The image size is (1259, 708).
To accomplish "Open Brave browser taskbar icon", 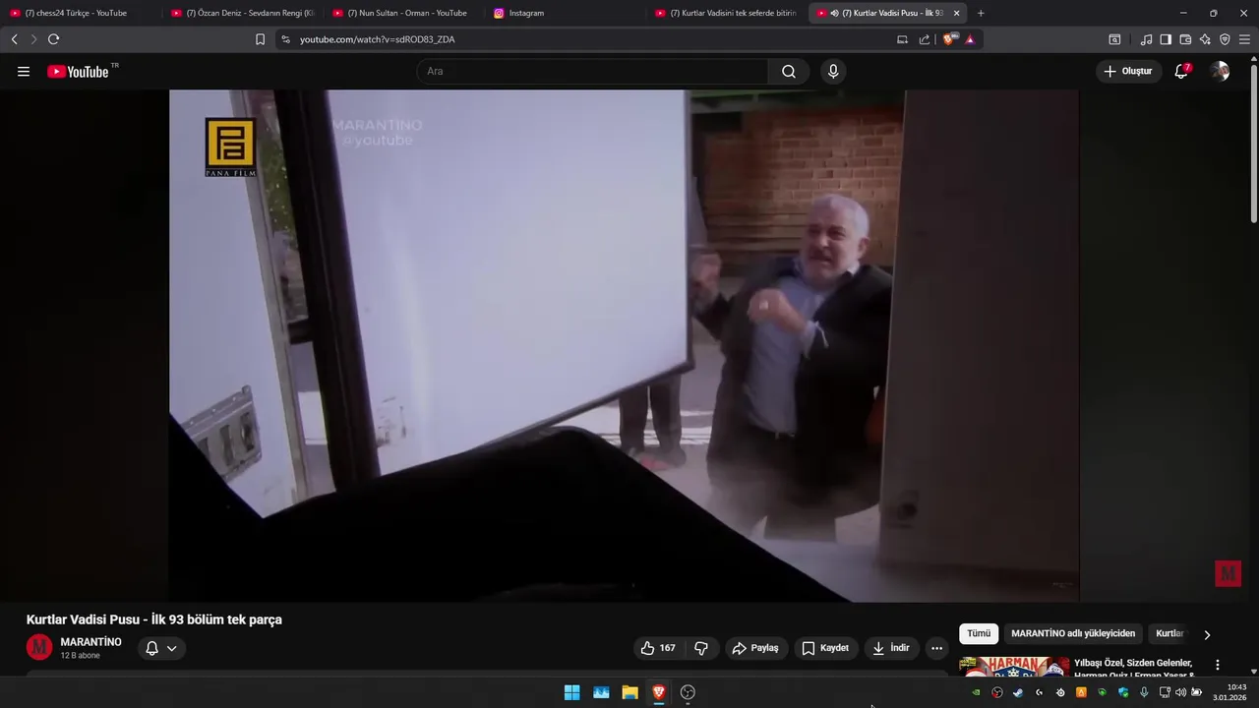I will pos(659,692).
